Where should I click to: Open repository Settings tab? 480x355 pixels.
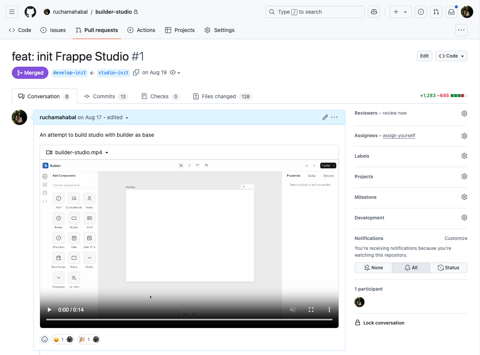pyautogui.click(x=220, y=30)
